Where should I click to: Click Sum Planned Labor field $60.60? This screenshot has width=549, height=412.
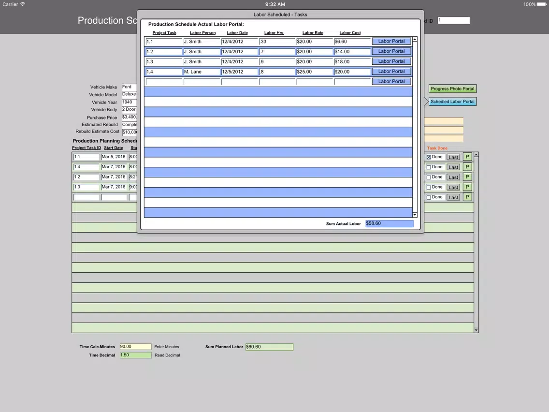click(x=269, y=347)
